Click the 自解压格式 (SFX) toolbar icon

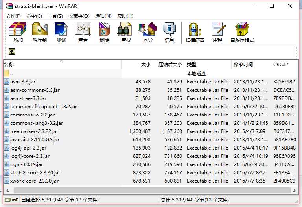[242, 29]
